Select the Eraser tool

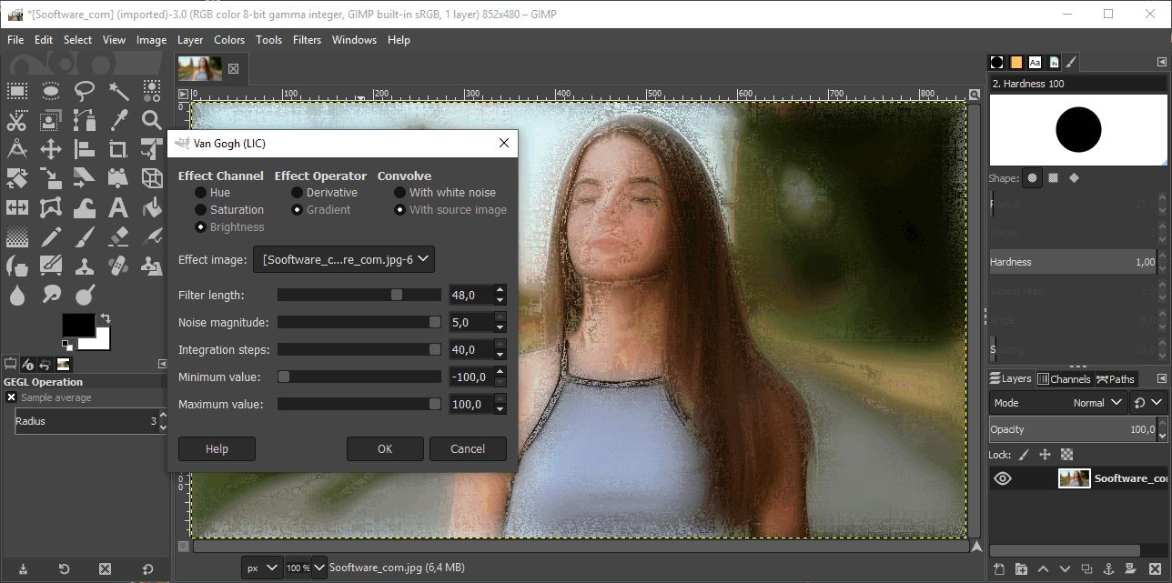tap(116, 237)
